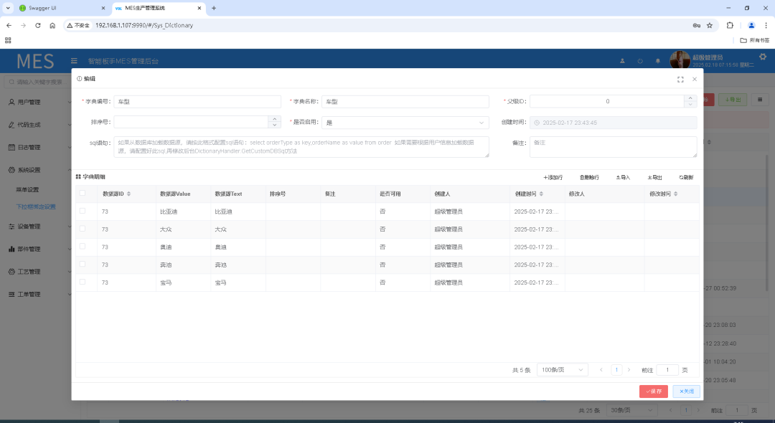
Task: Click 添加行 to add a row
Action: tap(553, 177)
